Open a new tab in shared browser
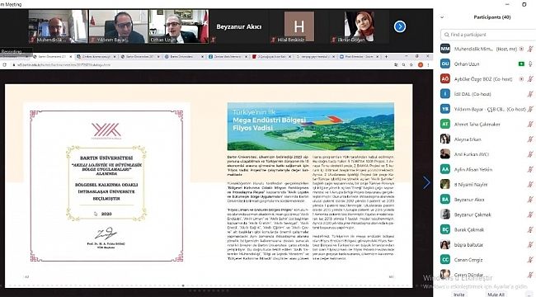This screenshot has width=536, height=297. pos(386,56)
